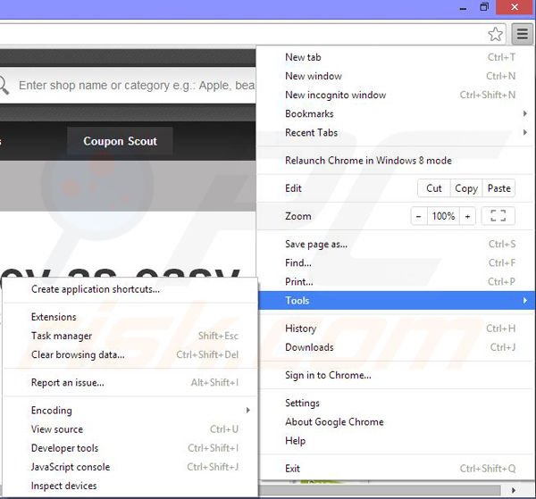Open History from the menu
The image size is (536, 499).
click(397, 329)
